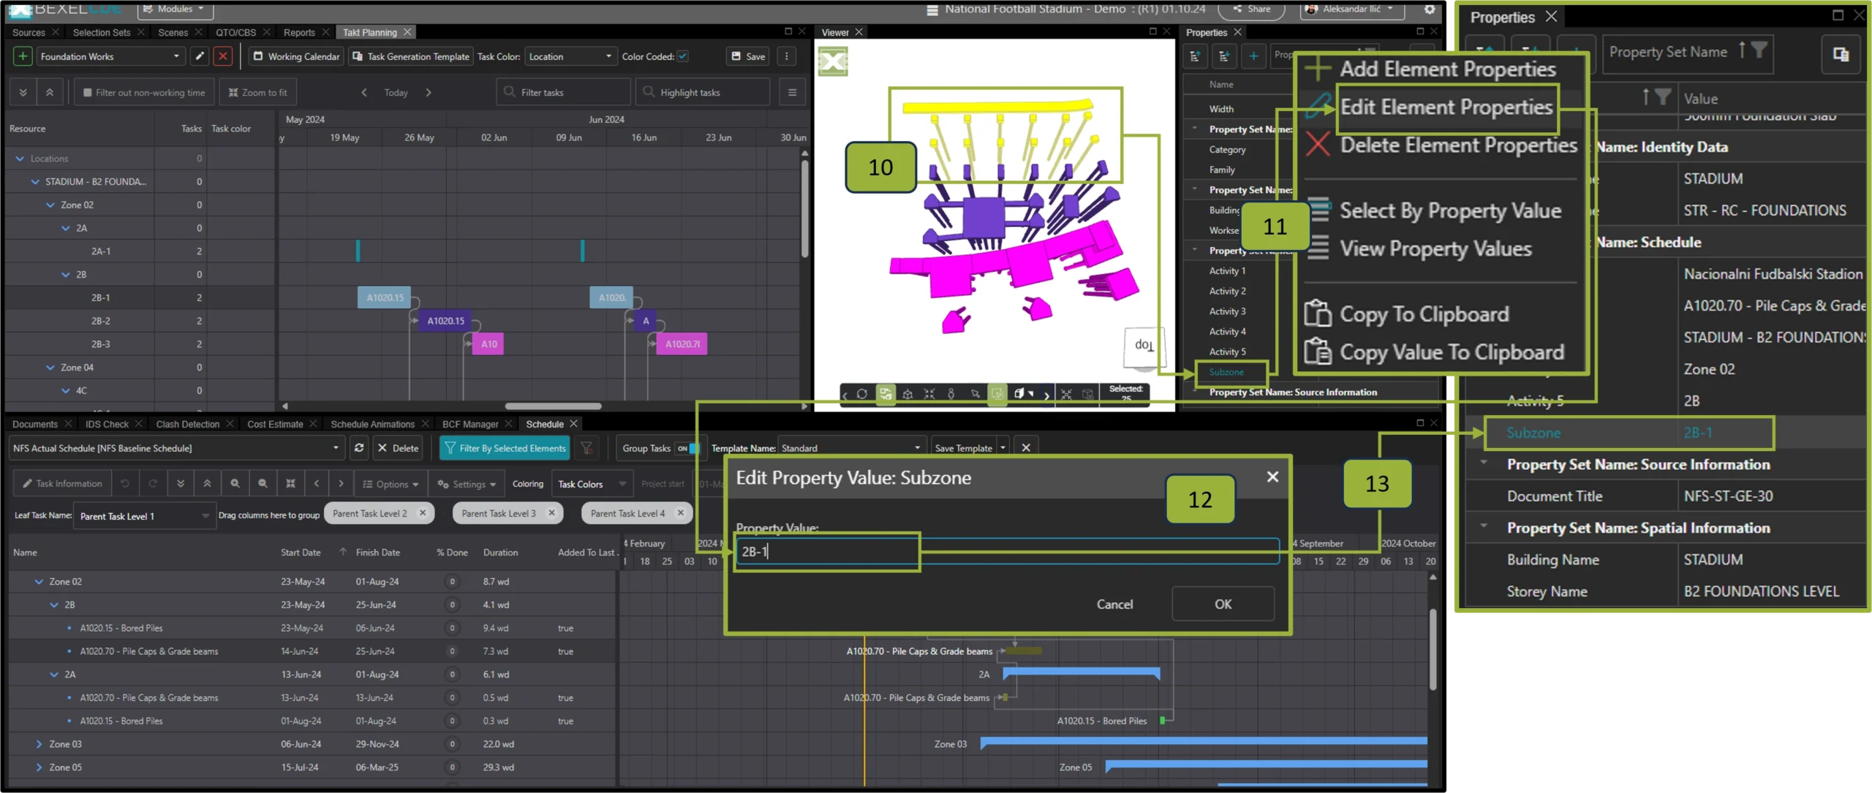Viewport: 1872px width, 793px height.
Task: Open Working Calendar
Action: tap(296, 56)
